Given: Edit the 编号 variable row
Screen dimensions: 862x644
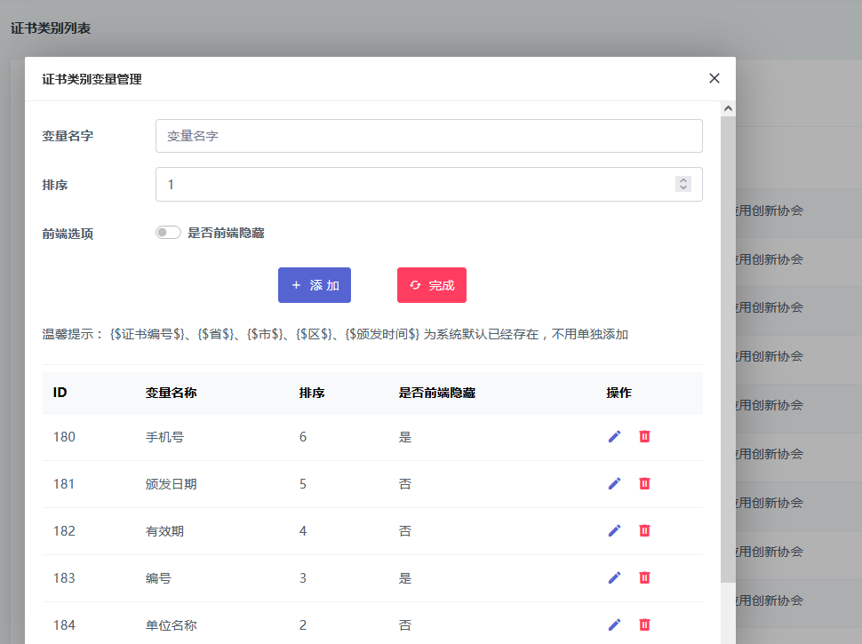Looking at the screenshot, I should click(615, 577).
